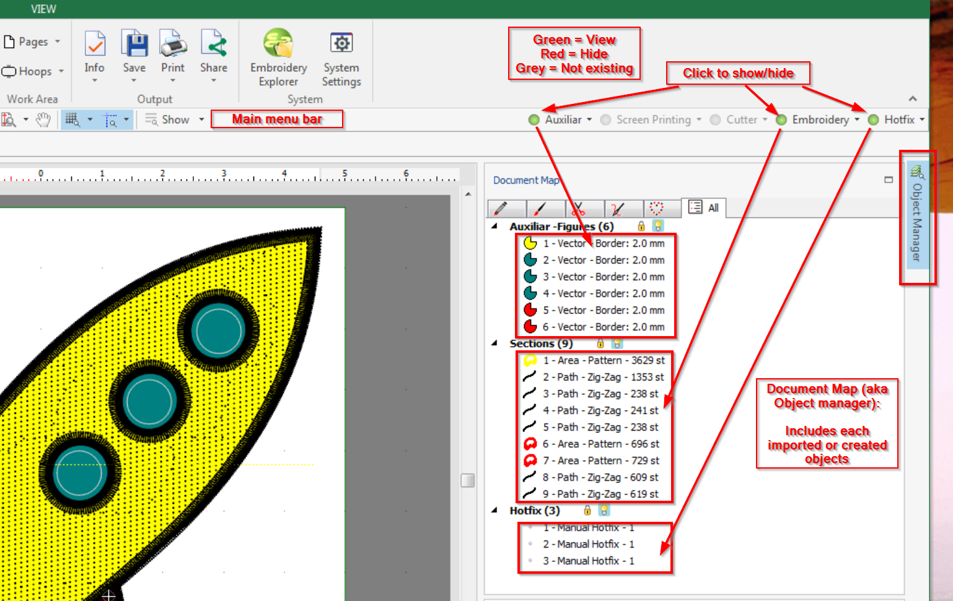
Task: Open the VIEW ribbon tab
Action: point(43,9)
